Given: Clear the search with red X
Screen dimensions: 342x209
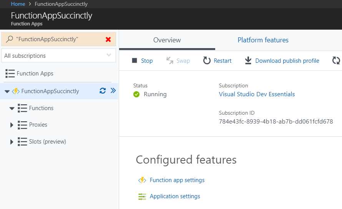Looking at the screenshot, I should click(x=108, y=39).
